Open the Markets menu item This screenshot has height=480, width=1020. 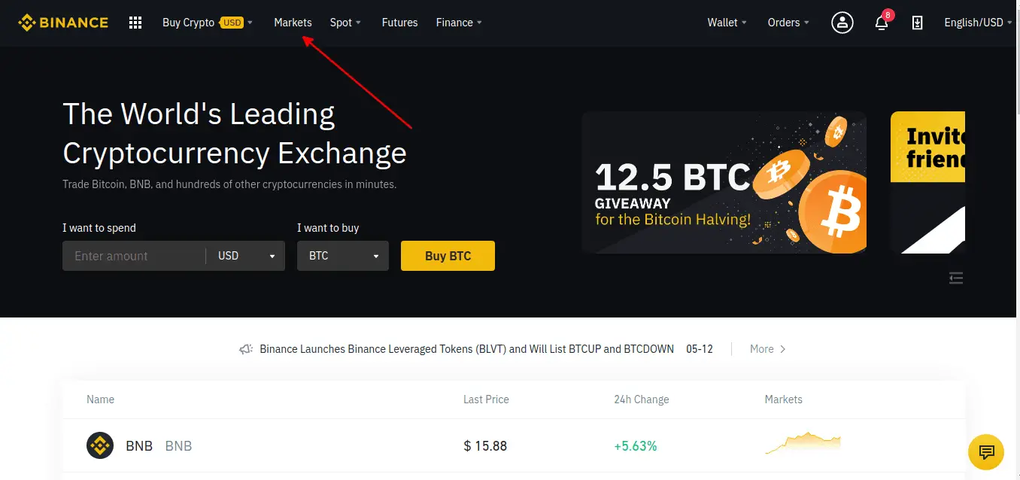[293, 23]
